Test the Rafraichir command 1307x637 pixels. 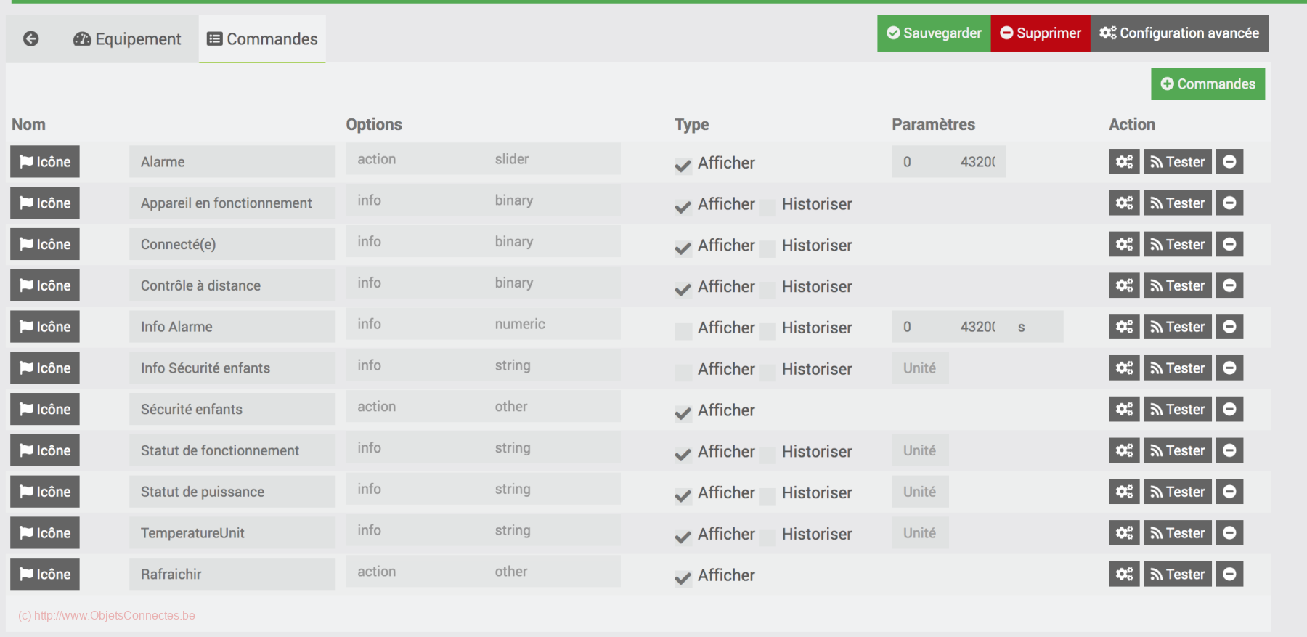coord(1178,574)
